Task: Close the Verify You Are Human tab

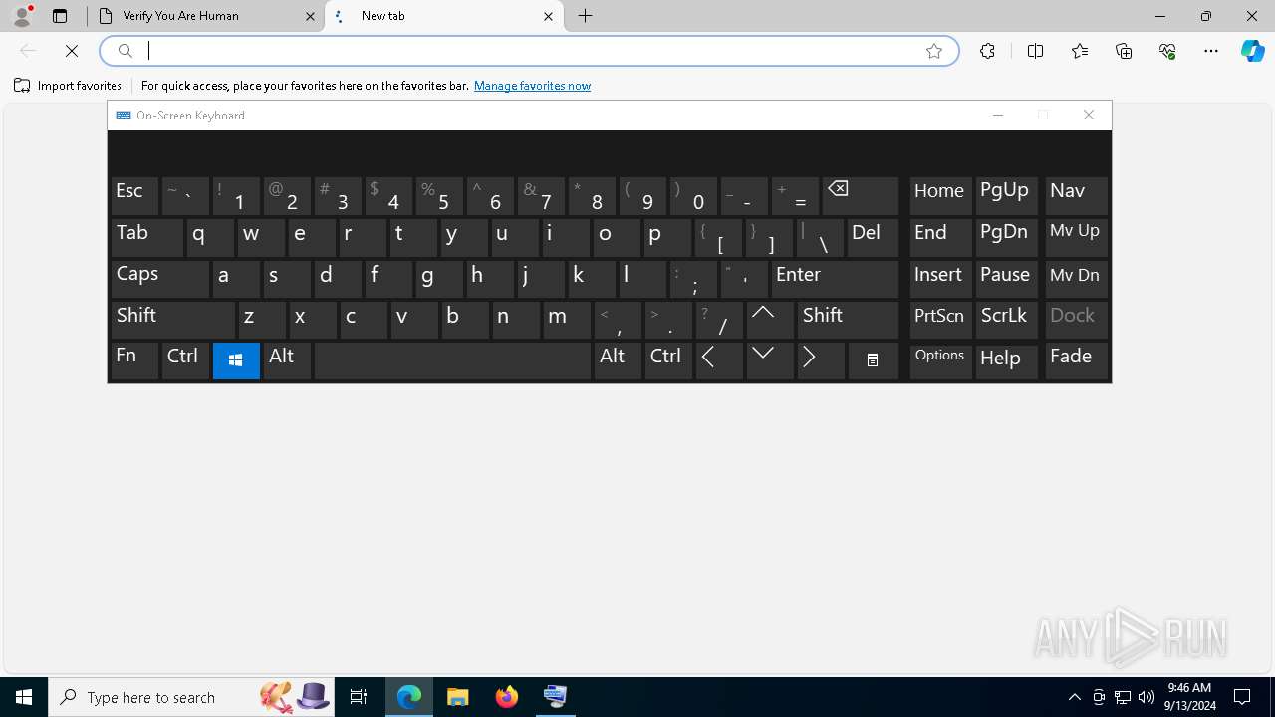Action: pyautogui.click(x=310, y=16)
